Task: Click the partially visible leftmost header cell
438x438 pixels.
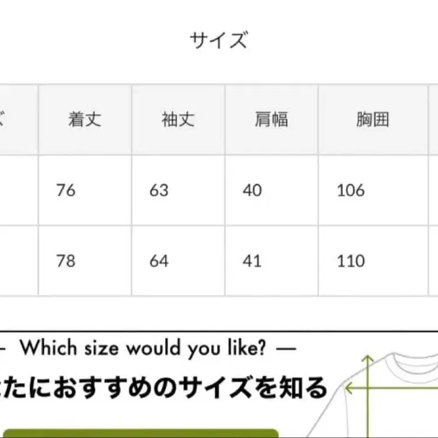Action: (18, 120)
